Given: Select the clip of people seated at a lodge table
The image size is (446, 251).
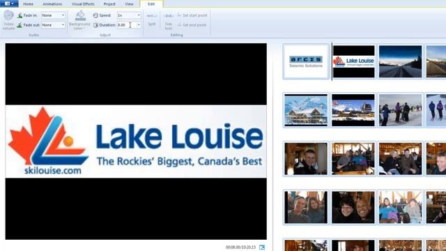Looking at the screenshot, I should pos(353,159).
